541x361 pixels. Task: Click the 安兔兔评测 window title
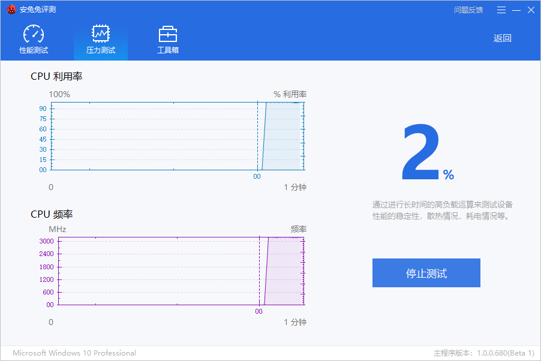point(38,10)
